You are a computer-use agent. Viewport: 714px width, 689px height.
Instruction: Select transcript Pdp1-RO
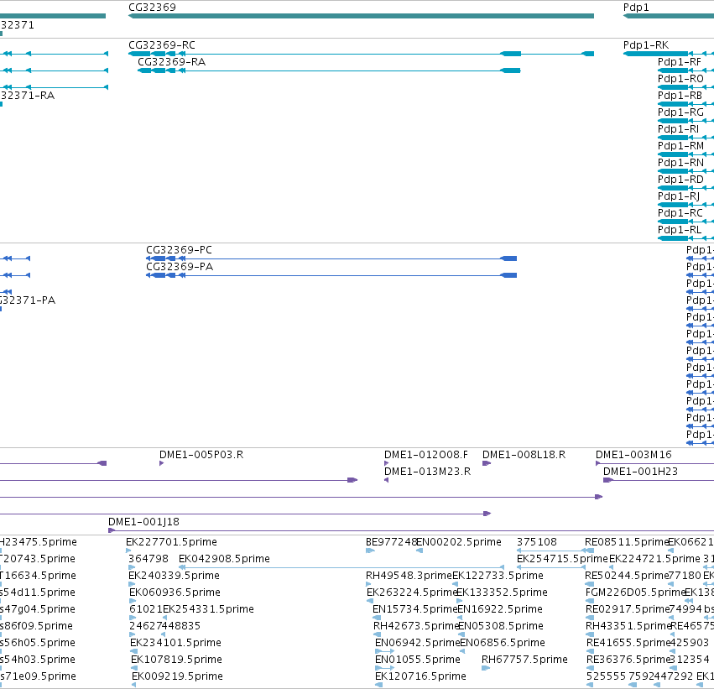point(680,79)
